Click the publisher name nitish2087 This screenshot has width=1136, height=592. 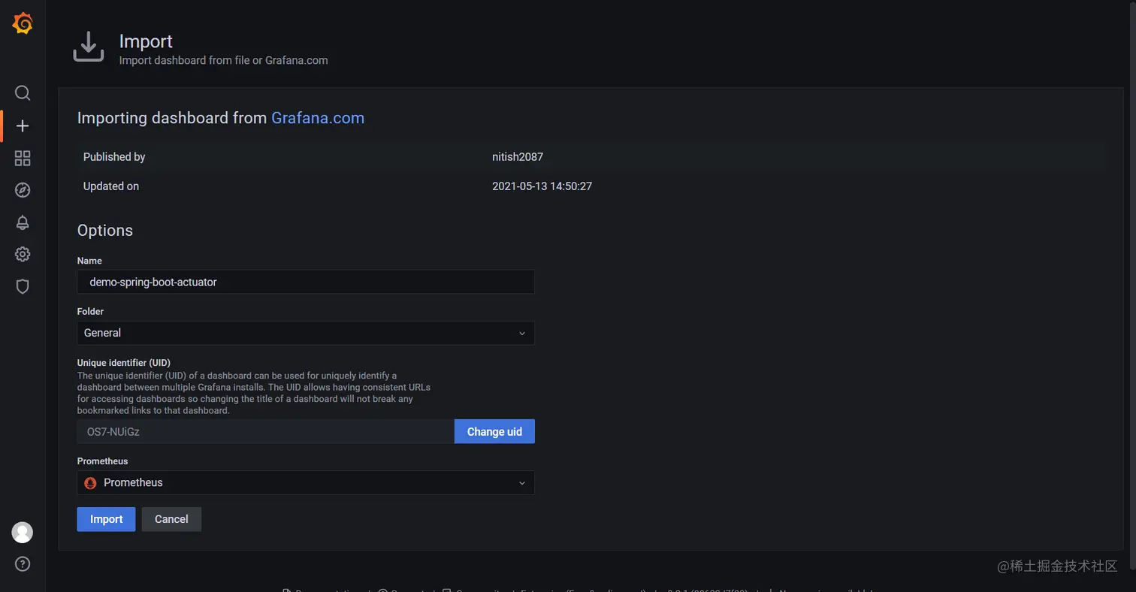click(518, 157)
